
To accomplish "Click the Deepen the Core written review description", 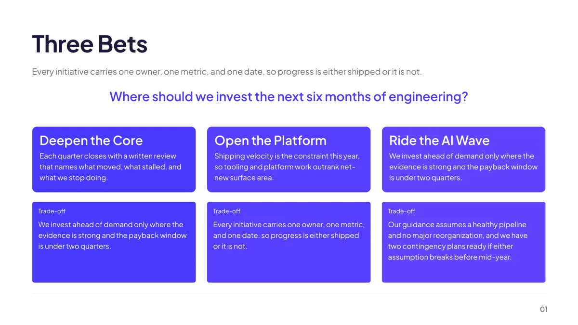I will (110, 167).
